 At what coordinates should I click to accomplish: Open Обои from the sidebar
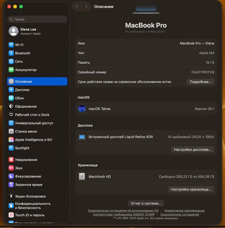tap(37, 98)
